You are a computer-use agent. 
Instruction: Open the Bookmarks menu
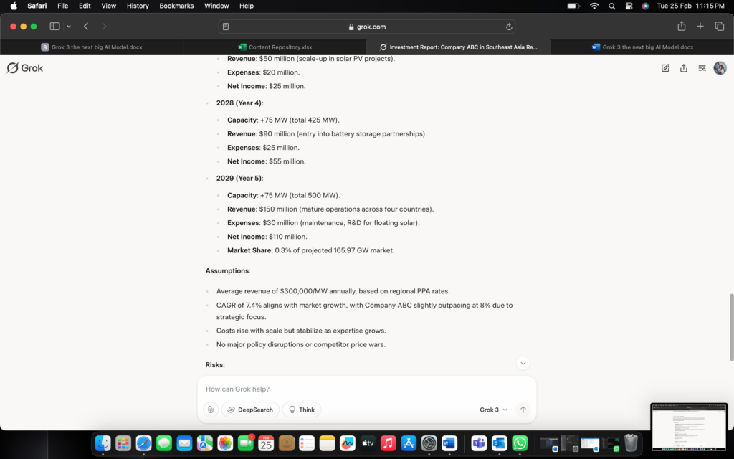coord(176,6)
